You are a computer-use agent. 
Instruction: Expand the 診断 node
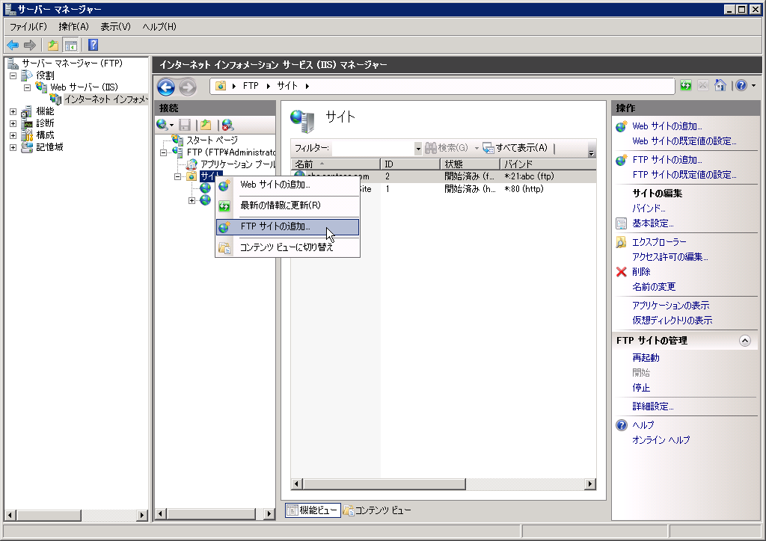(13, 123)
